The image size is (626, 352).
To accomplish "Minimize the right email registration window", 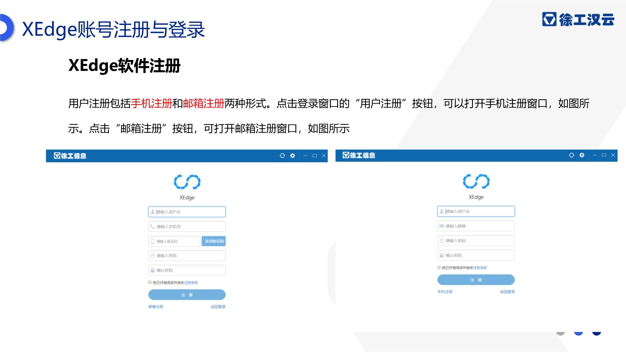I will [595, 155].
